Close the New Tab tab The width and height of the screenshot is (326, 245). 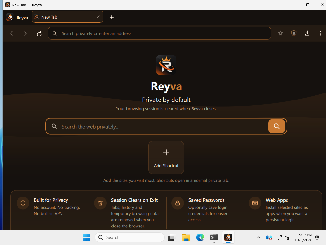98,17
